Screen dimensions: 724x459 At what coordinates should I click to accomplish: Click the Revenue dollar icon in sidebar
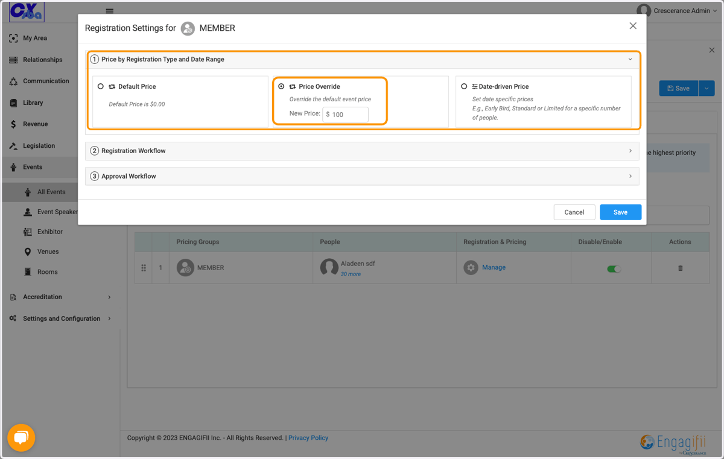(13, 124)
